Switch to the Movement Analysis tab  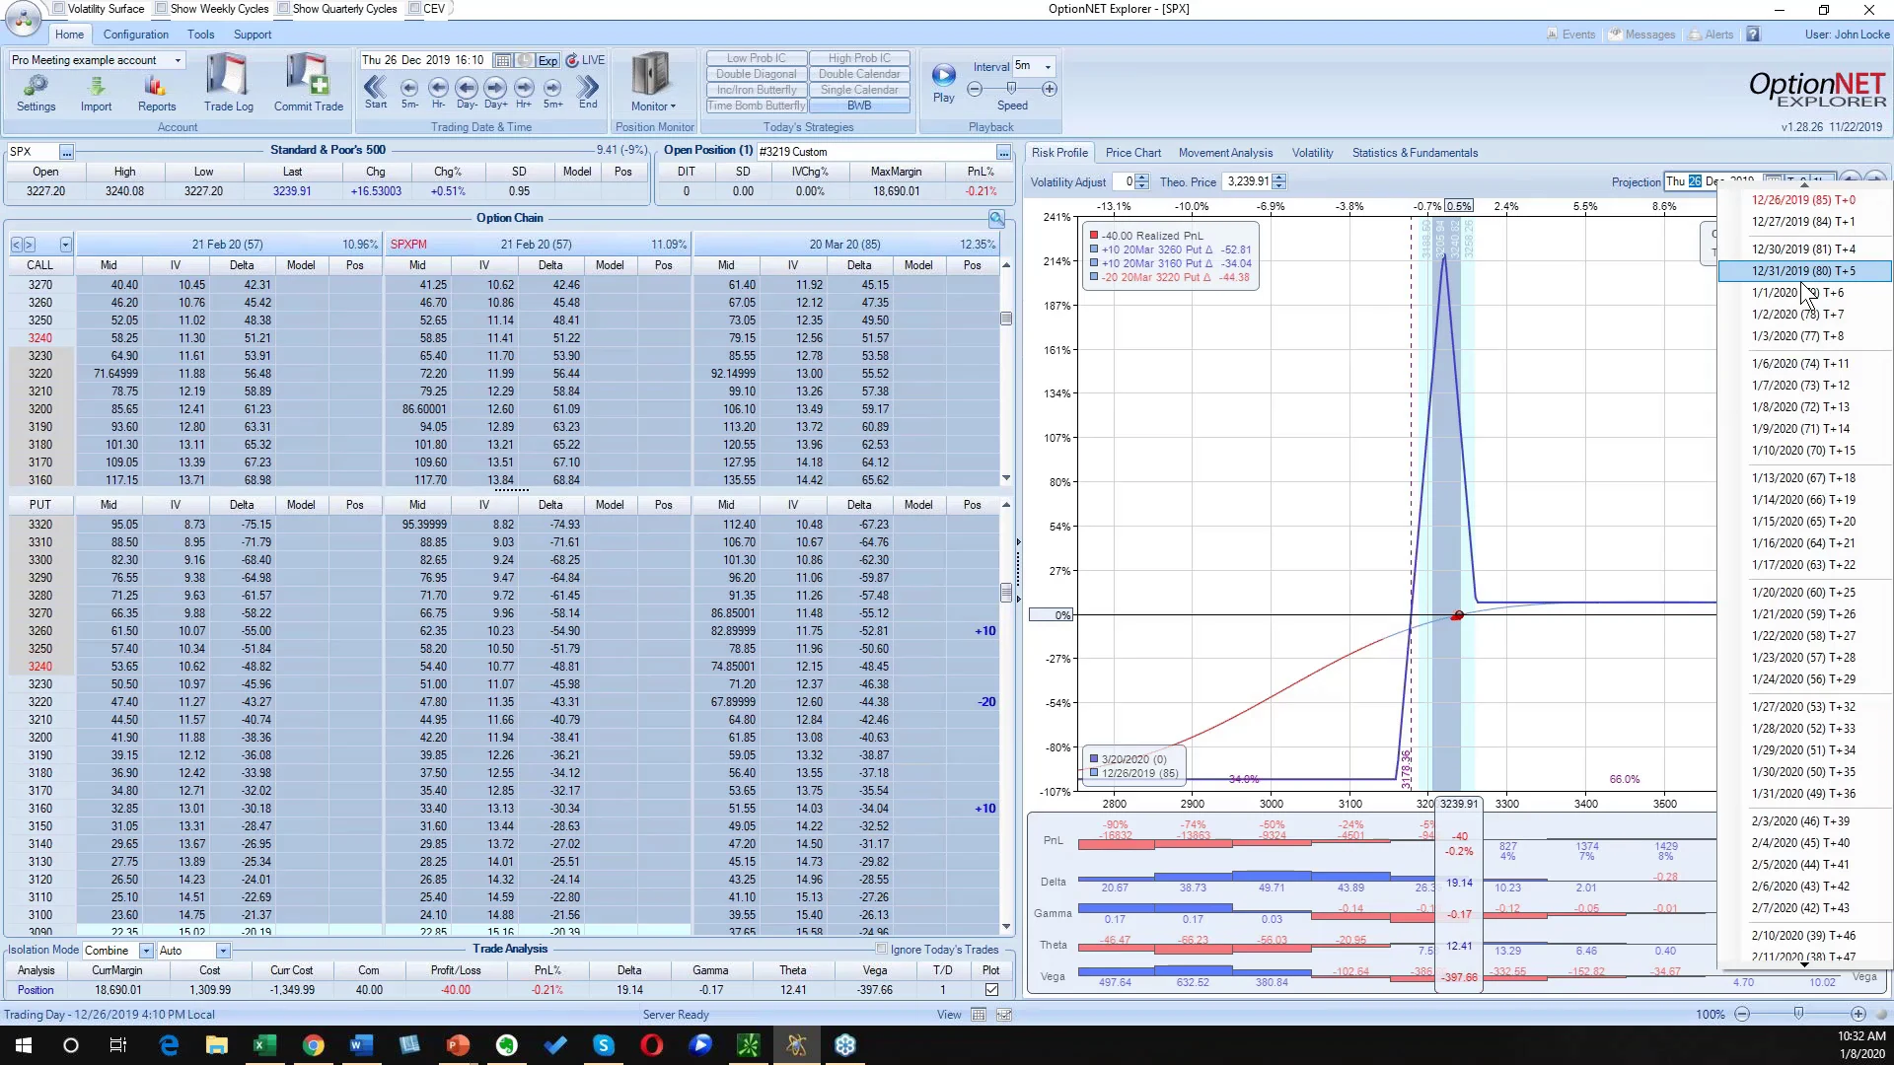[1225, 153]
